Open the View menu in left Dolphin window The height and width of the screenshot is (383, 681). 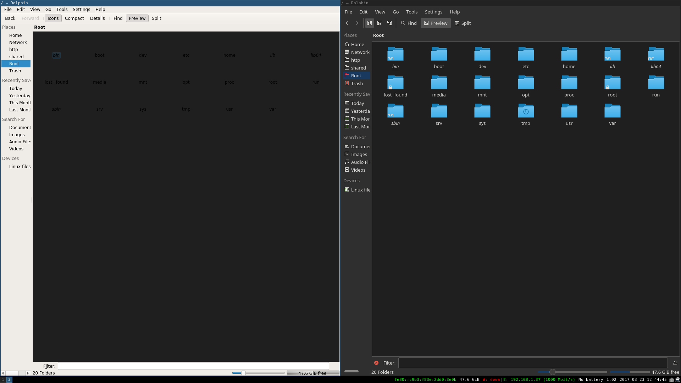click(35, 9)
